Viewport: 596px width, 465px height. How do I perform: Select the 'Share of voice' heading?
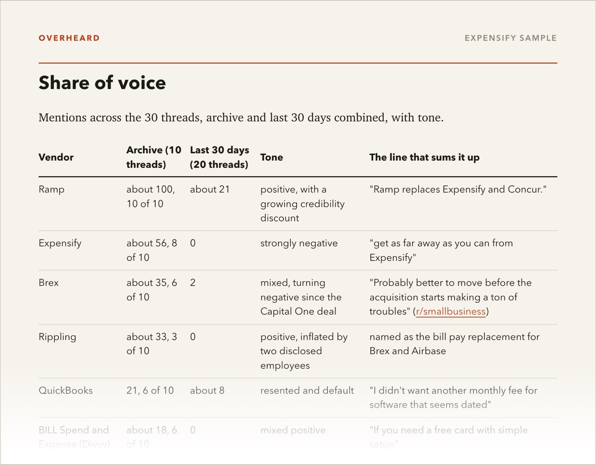[x=102, y=83]
